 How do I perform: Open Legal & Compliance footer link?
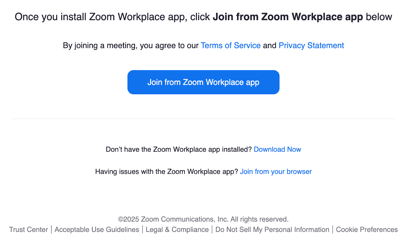[177, 229]
